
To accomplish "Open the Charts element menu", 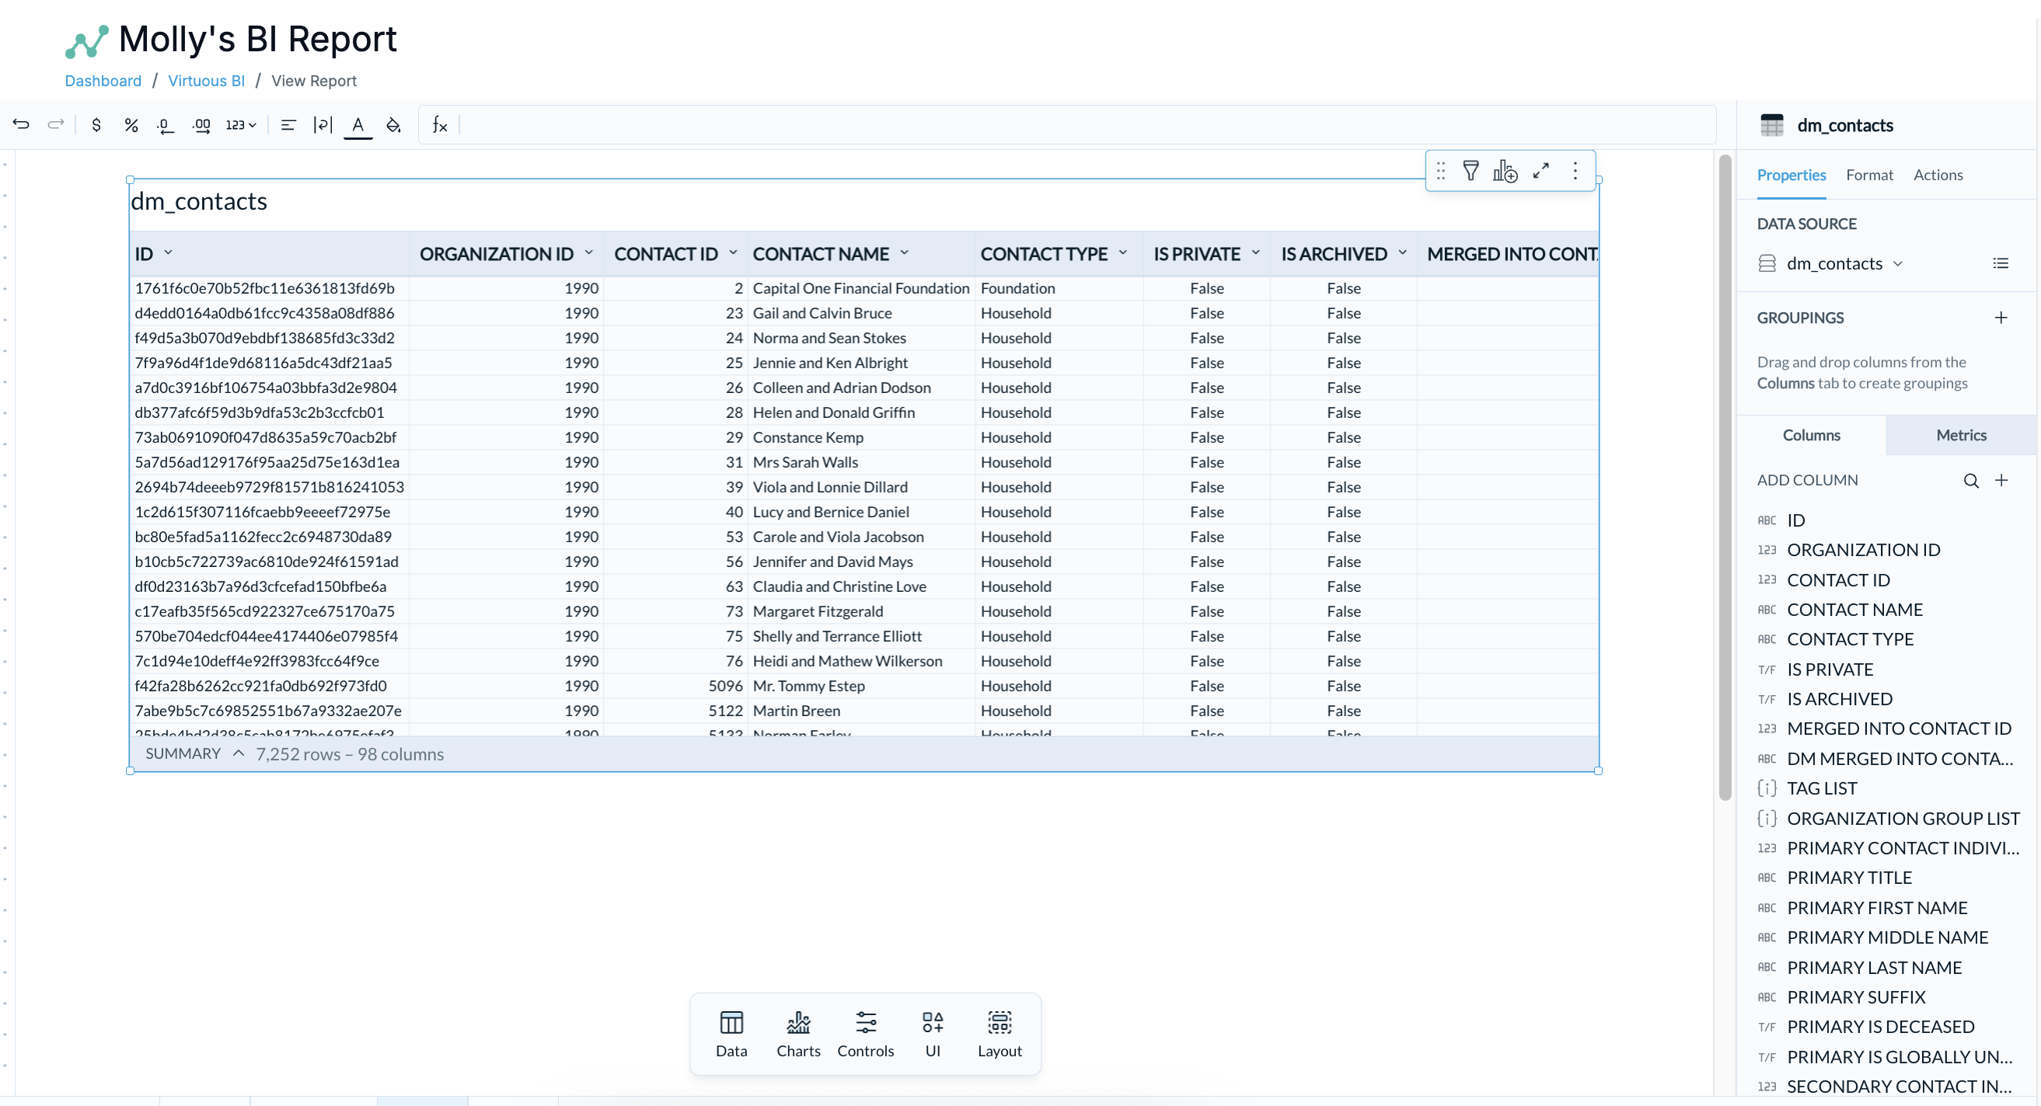I will pyautogui.click(x=798, y=1033).
